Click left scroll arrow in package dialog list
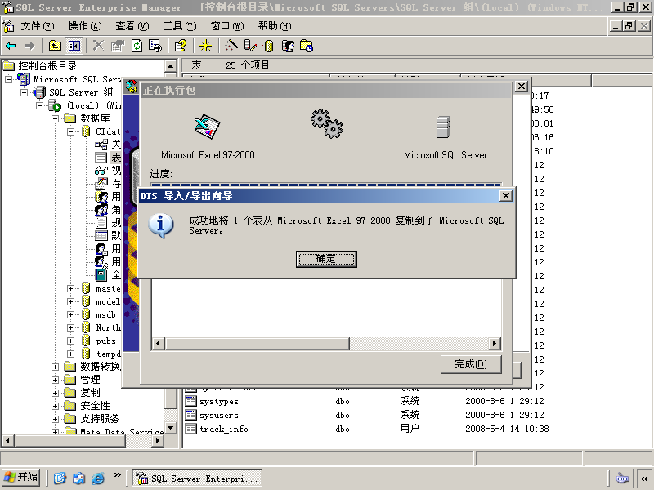Viewport: 654px width, 490px height. (158, 344)
